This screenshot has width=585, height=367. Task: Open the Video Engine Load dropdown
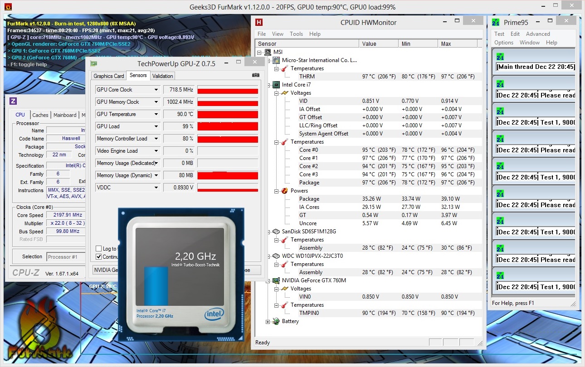click(x=156, y=151)
